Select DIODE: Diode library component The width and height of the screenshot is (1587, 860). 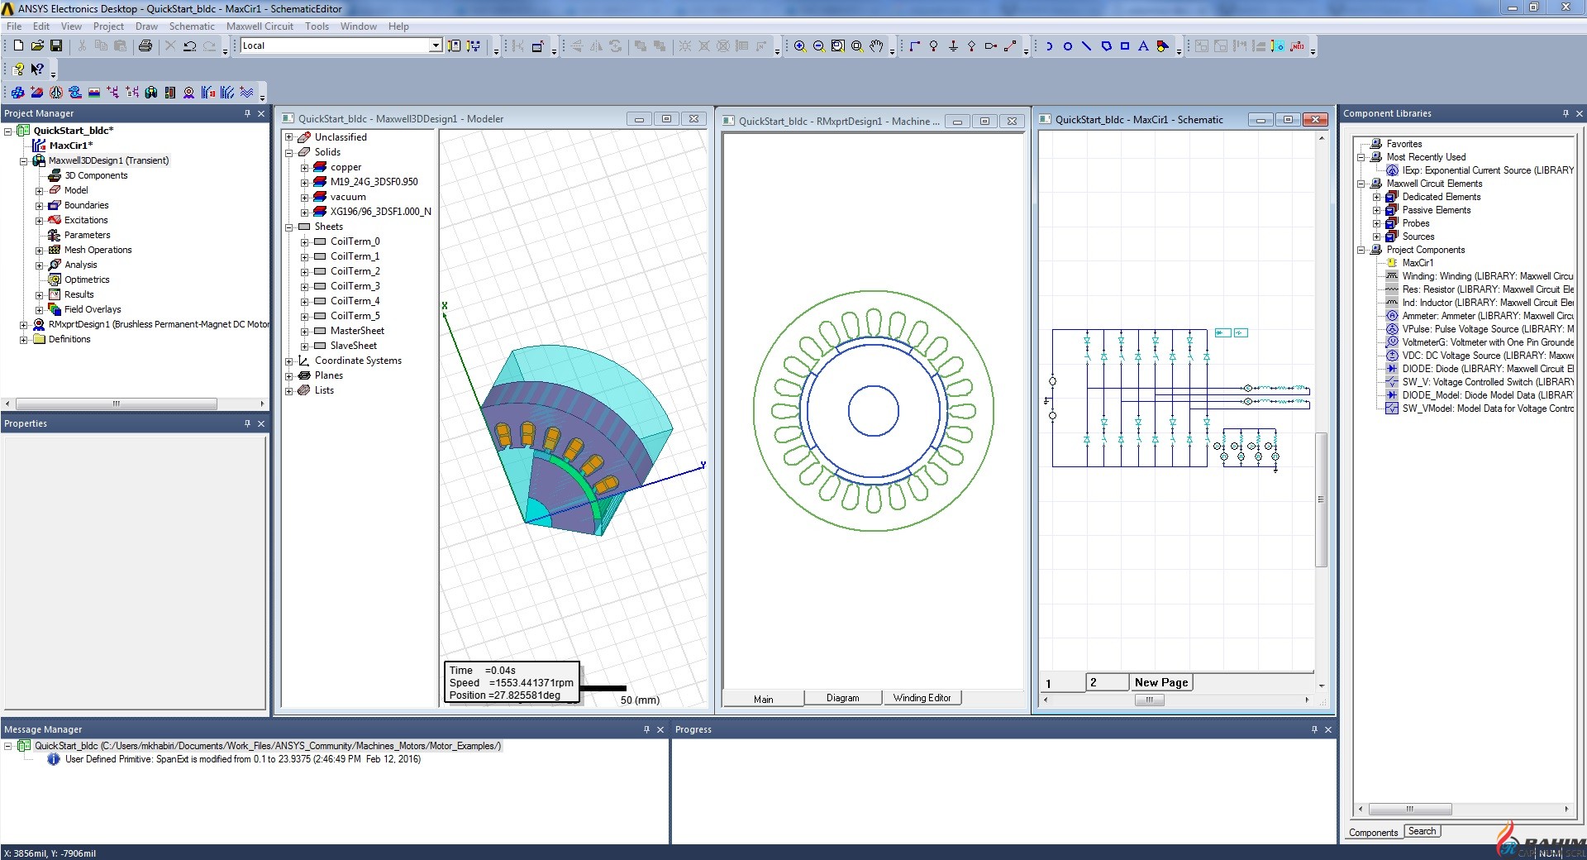(x=1479, y=369)
